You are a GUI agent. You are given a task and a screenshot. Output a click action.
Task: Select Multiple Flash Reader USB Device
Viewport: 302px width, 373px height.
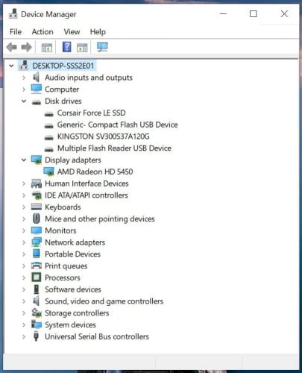point(114,148)
